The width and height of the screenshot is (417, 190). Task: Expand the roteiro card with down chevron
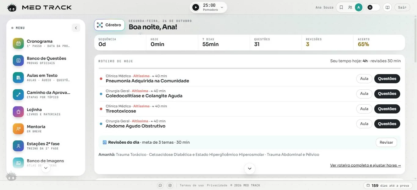249,168
